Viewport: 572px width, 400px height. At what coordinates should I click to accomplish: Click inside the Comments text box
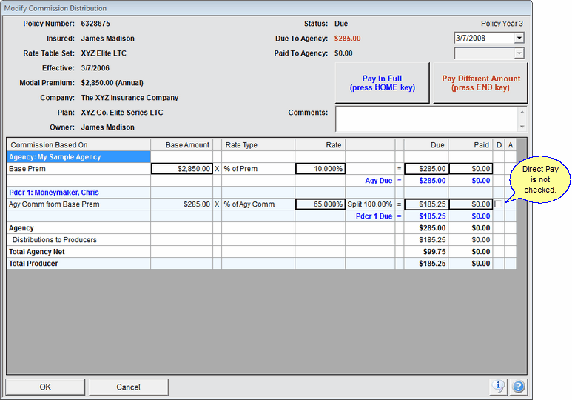point(427,119)
